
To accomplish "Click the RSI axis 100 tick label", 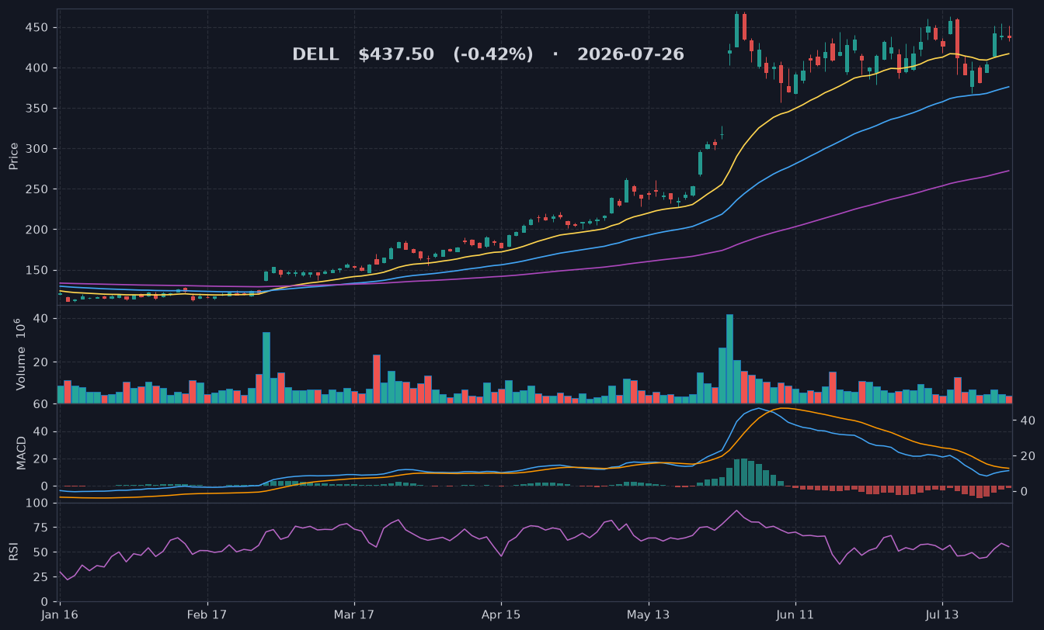I will [x=38, y=504].
